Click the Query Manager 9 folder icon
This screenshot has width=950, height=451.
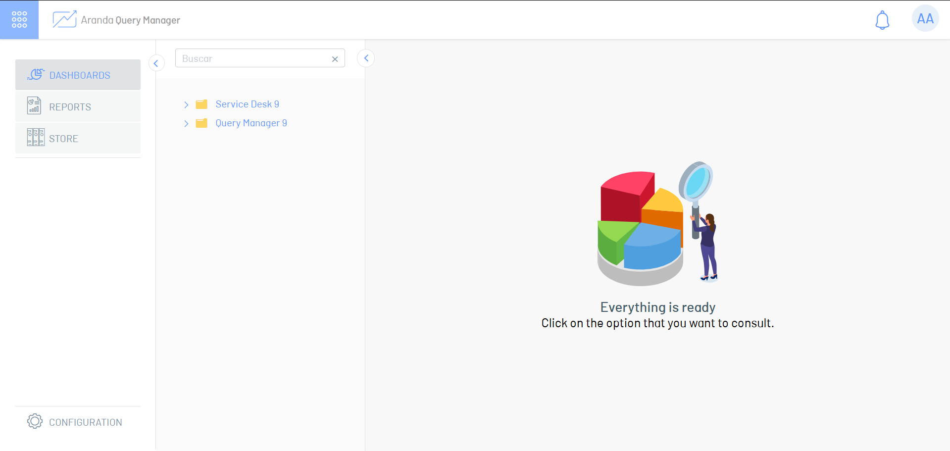(x=201, y=123)
